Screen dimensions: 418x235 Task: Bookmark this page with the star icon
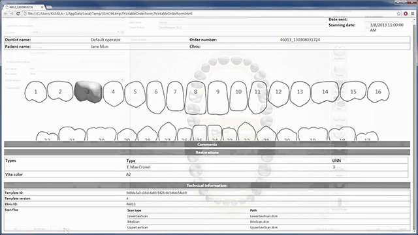pyautogui.click(x=399, y=13)
